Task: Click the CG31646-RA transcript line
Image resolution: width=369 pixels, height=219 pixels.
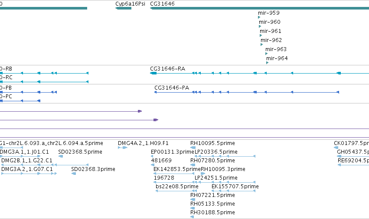Action: click(x=259, y=73)
